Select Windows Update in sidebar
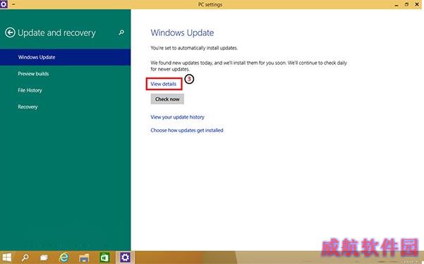Screen dimensions: 424x264 coord(65,57)
